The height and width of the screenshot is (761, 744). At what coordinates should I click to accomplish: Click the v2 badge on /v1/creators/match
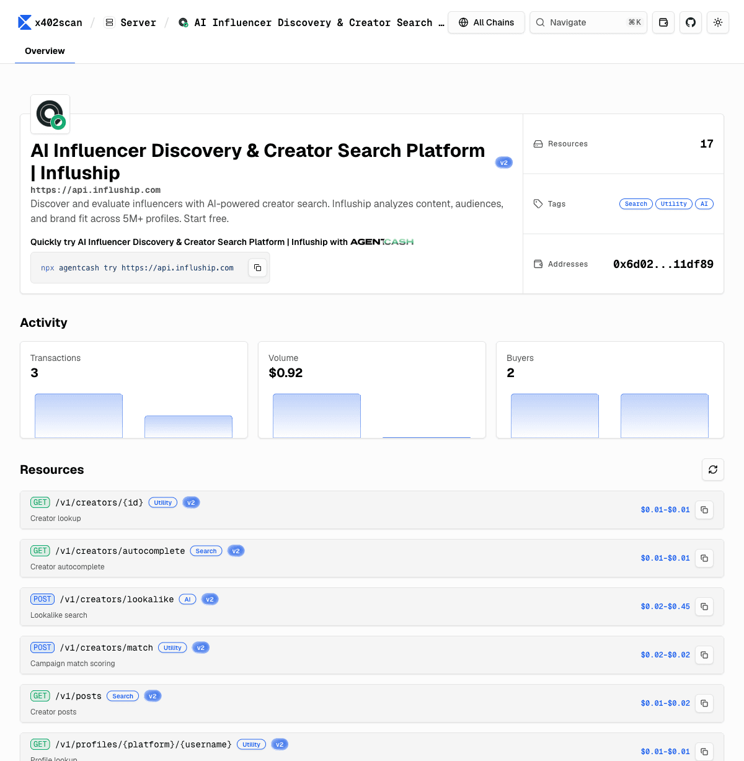[x=201, y=648]
